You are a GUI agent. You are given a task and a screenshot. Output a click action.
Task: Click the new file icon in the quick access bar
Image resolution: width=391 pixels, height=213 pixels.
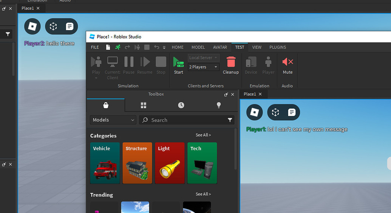point(108,47)
